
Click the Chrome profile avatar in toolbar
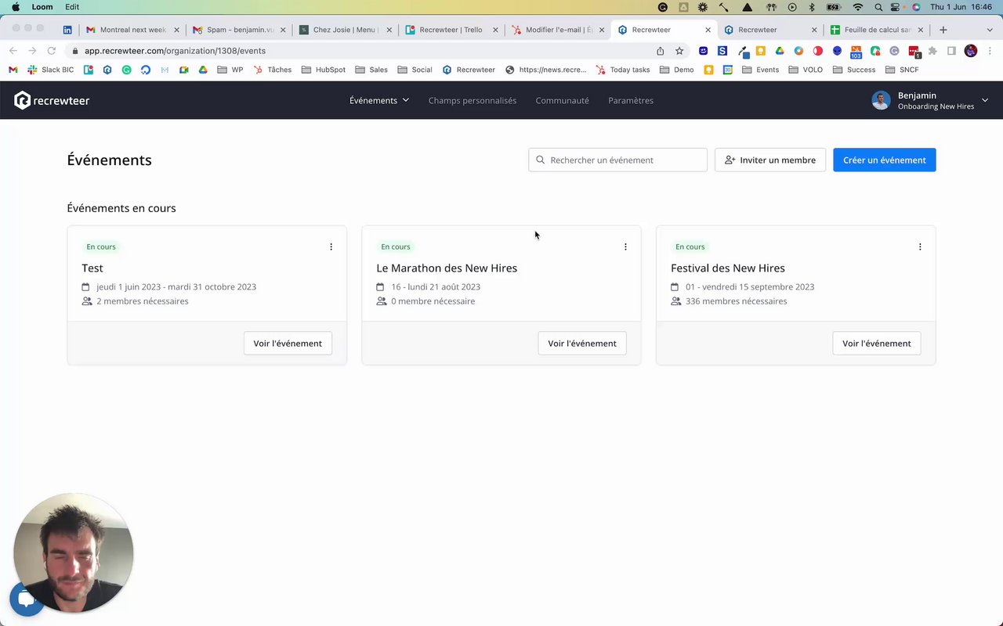click(x=971, y=51)
